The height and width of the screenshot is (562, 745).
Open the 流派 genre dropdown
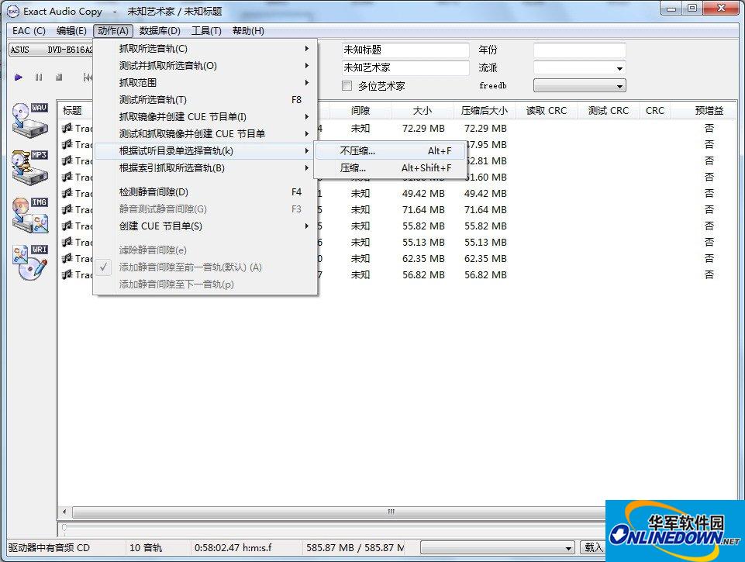point(619,68)
